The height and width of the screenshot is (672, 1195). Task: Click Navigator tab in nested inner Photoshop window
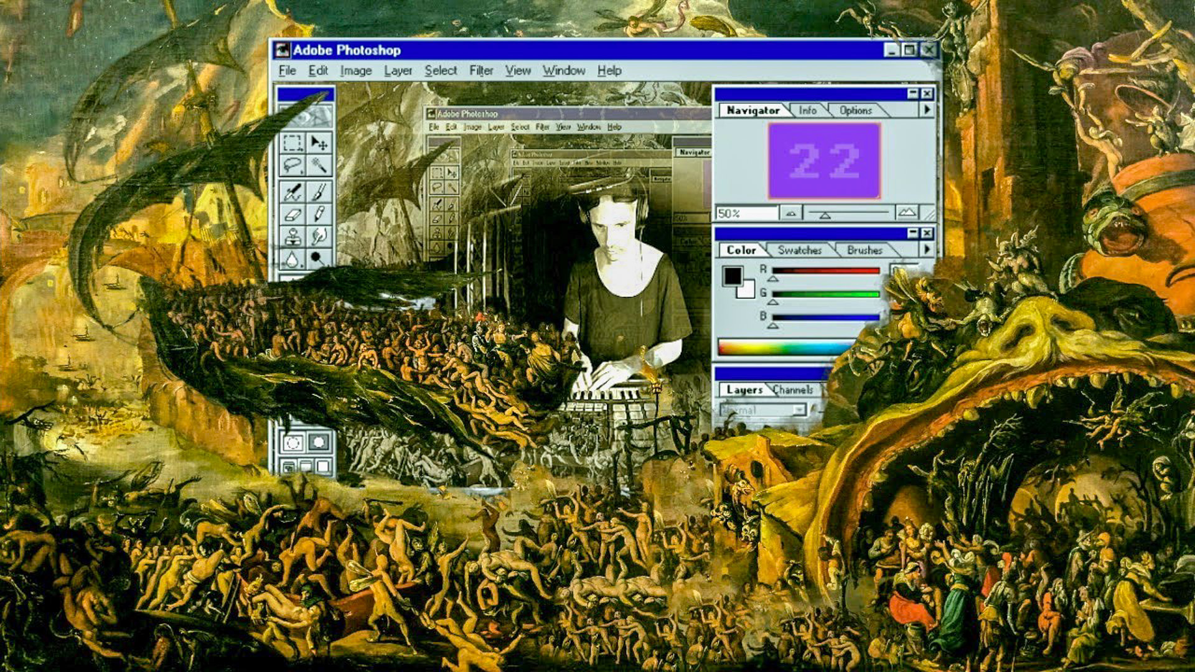click(x=694, y=152)
